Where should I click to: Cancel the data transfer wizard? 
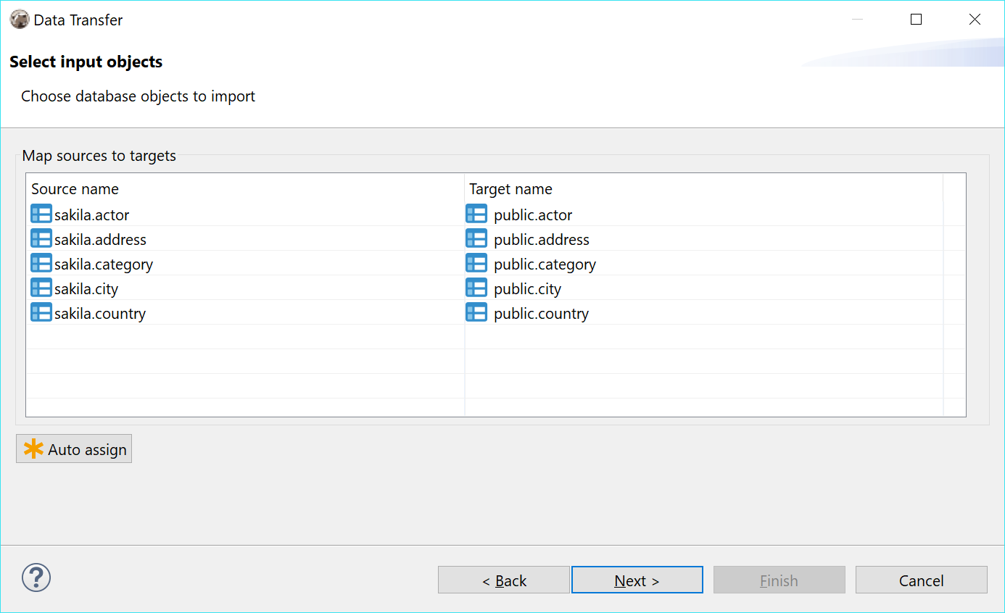point(921,580)
